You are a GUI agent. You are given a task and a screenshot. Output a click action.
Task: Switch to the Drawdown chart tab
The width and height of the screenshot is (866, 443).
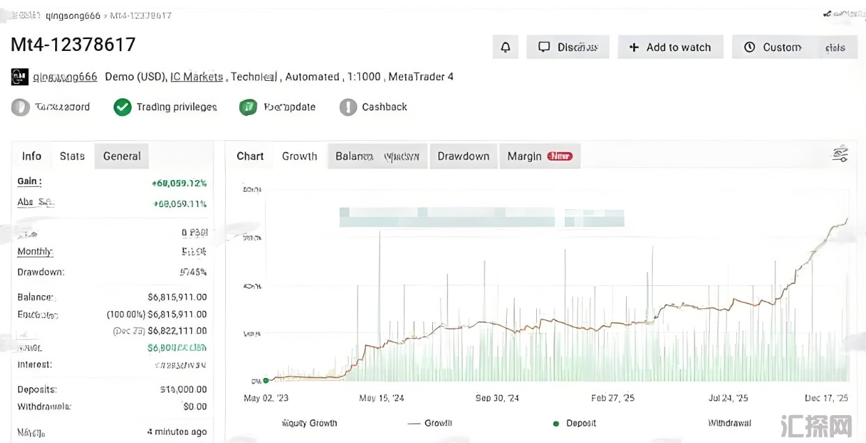463,156
